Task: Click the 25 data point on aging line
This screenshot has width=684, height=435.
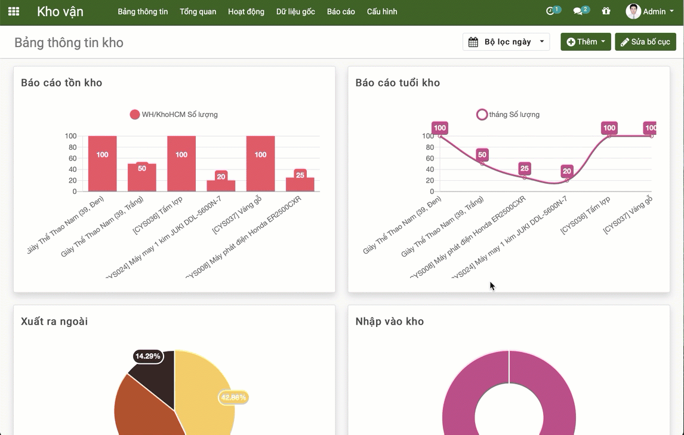Action: pos(525,178)
